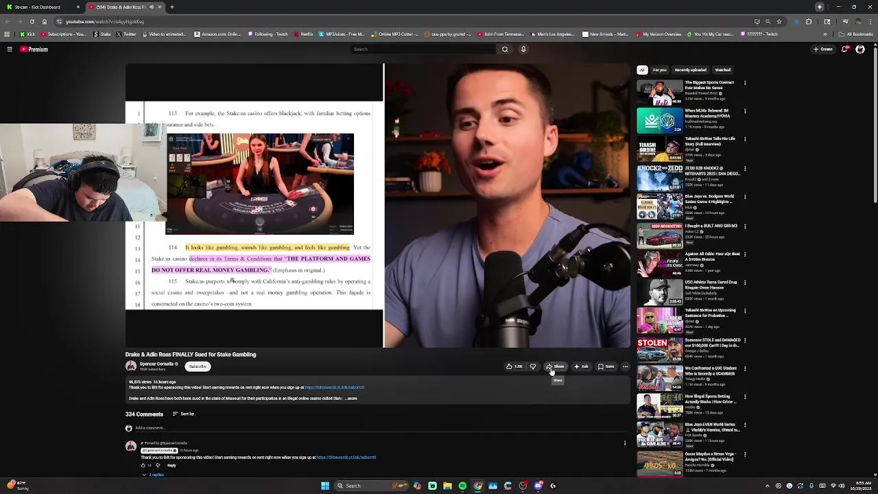The width and height of the screenshot is (878, 494).
Task: Open options menu on pinned comment
Action: 624,443
